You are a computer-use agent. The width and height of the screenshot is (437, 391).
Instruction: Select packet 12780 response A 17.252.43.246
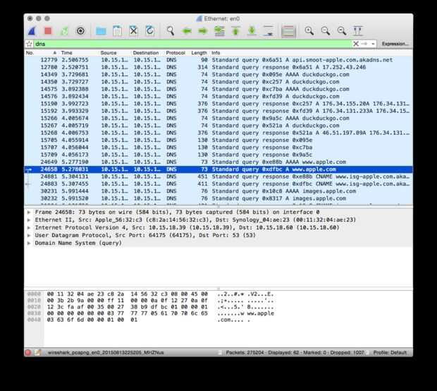click(x=218, y=67)
